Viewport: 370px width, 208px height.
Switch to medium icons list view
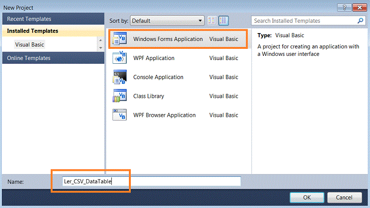223,21
